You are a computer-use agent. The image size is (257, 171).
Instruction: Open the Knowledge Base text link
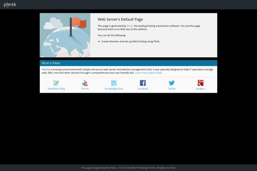tap(114, 88)
